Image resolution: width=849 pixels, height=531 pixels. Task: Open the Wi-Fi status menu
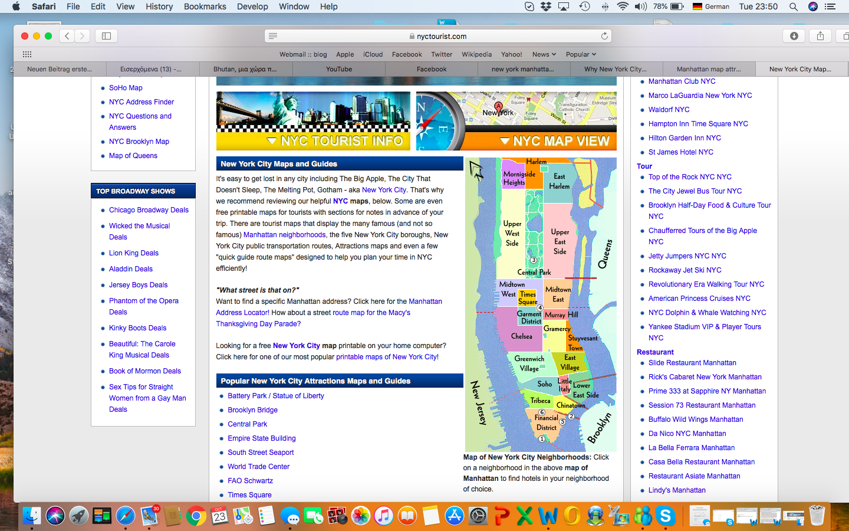tap(623, 6)
